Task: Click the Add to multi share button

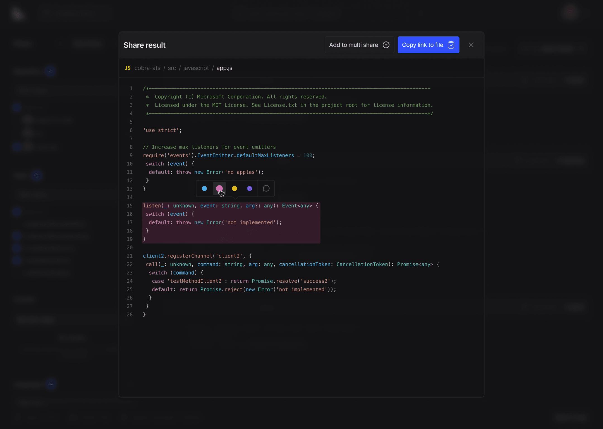Action: coord(359,45)
